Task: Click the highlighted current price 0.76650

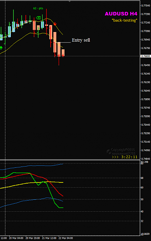Action: (146, 56)
